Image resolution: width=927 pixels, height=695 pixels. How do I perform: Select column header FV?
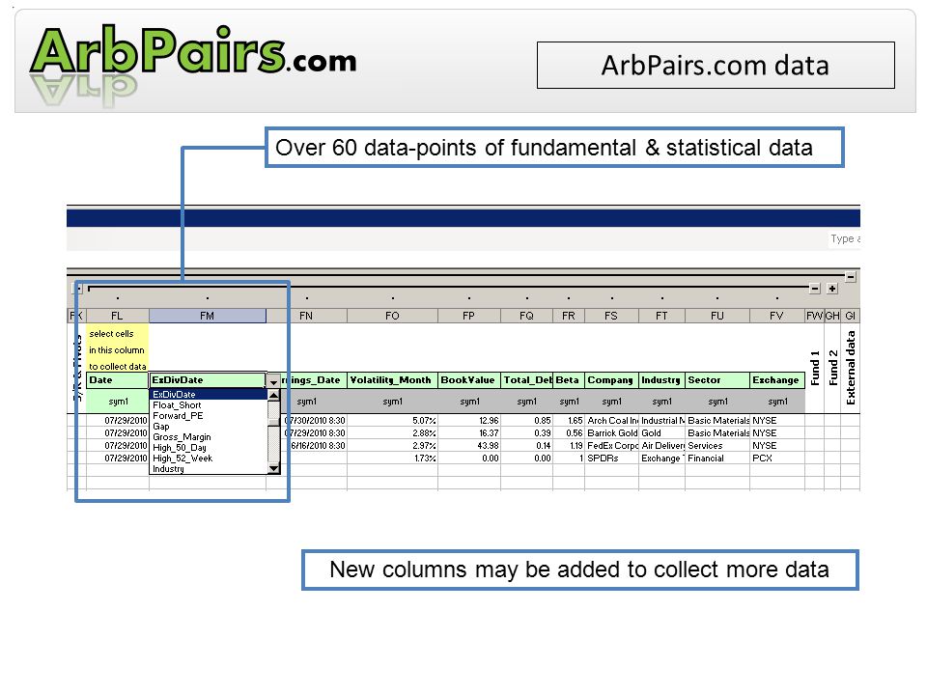click(776, 316)
